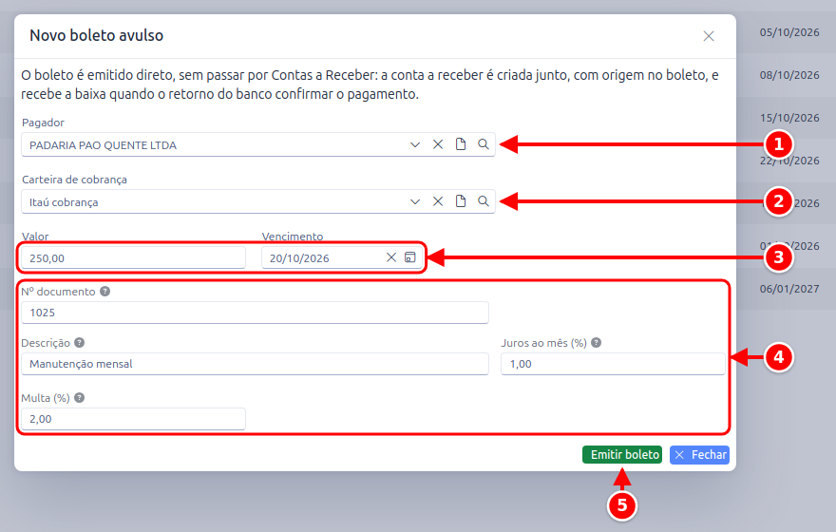Screen dimensions: 836x532
Task: Click Emitir boleto button
Action: [x=622, y=455]
